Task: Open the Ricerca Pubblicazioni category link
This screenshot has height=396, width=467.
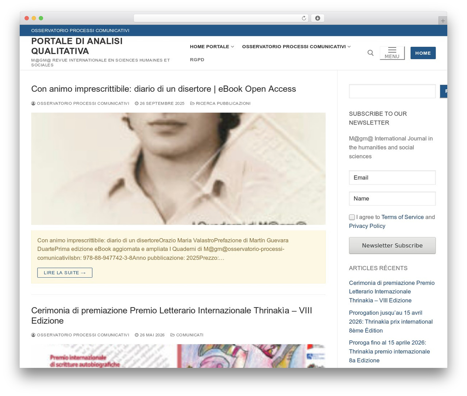Action: pyautogui.click(x=223, y=103)
